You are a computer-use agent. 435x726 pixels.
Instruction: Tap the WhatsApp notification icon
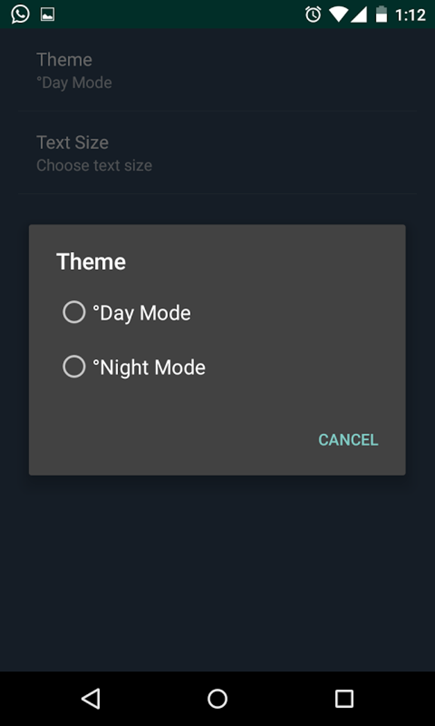tap(20, 14)
